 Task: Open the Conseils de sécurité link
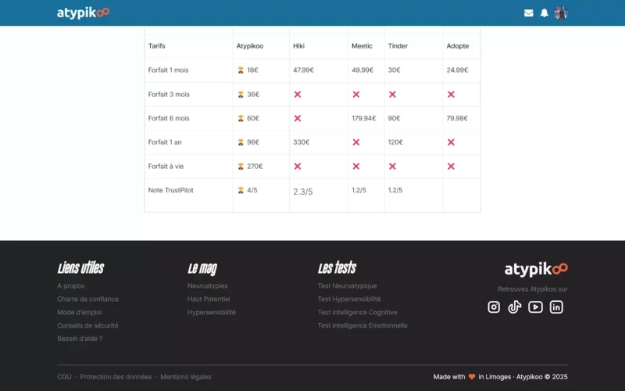87,325
